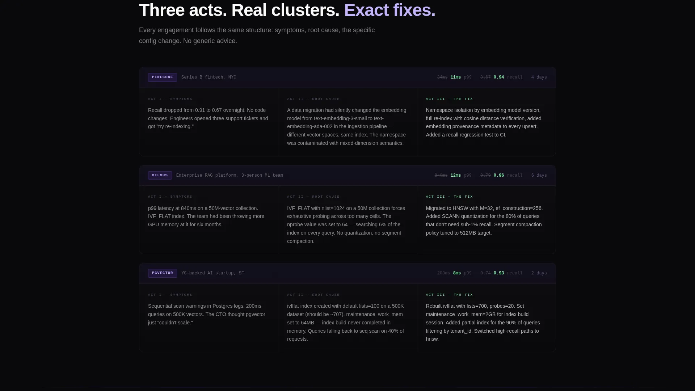Click the '2 days' duration label
This screenshot has width=695, height=391.
click(x=539, y=273)
